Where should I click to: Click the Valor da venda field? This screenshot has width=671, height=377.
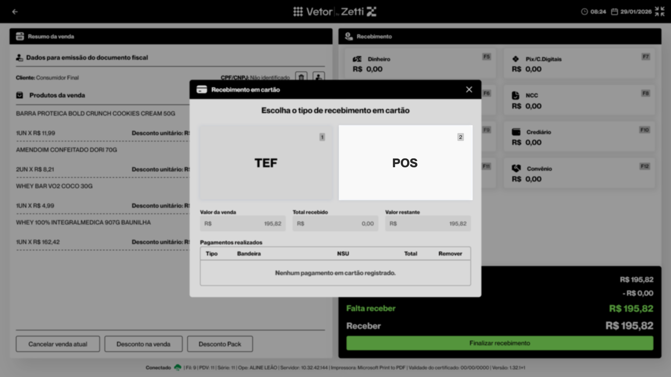tap(243, 223)
